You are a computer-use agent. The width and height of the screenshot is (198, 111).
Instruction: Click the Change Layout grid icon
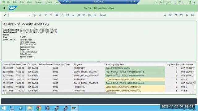point(79,15)
